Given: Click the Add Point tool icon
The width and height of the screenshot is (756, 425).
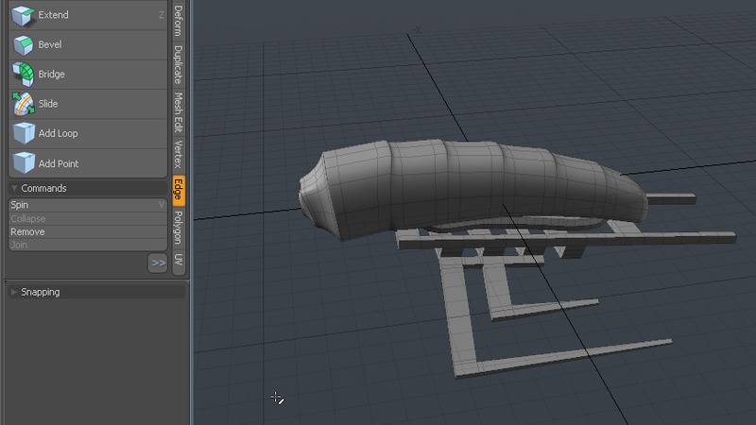Looking at the screenshot, I should pyautogui.click(x=24, y=162).
